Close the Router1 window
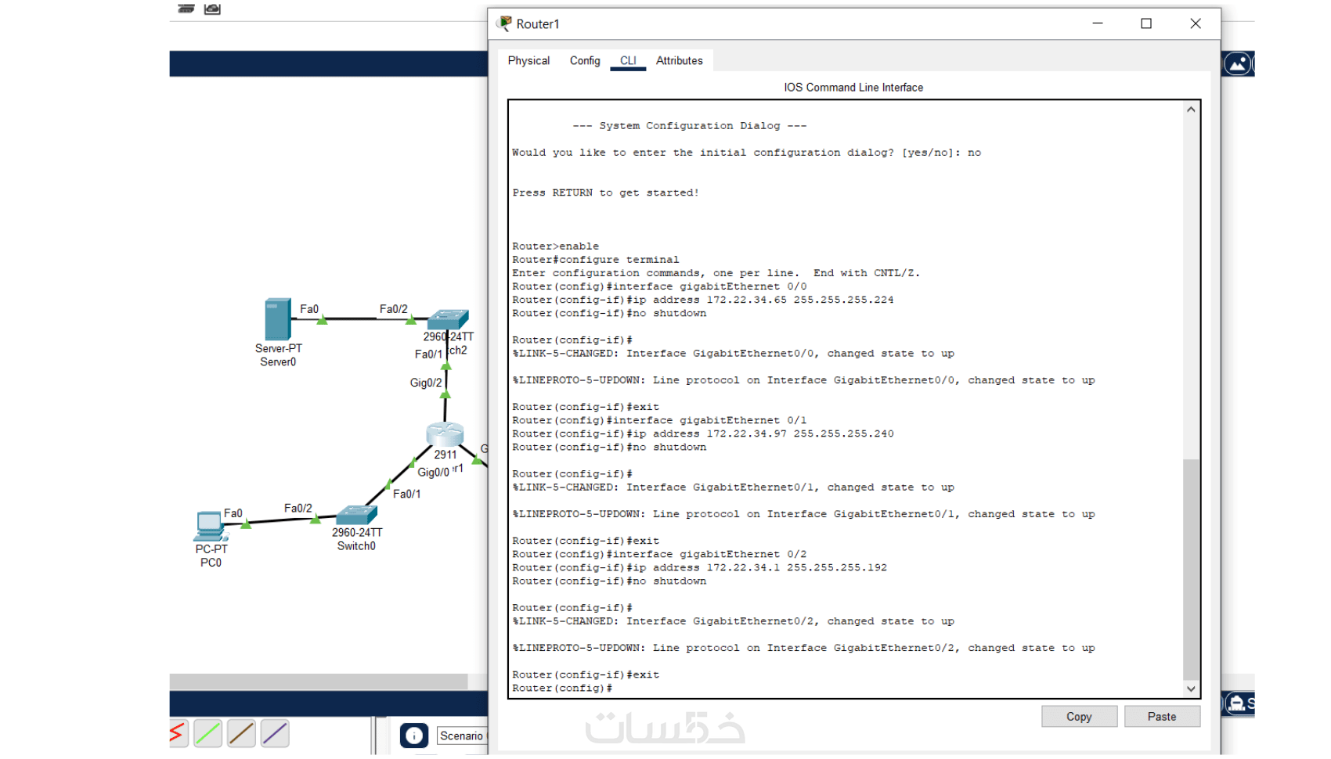 [x=1196, y=23]
